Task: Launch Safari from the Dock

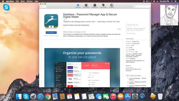Action: pos(41,97)
